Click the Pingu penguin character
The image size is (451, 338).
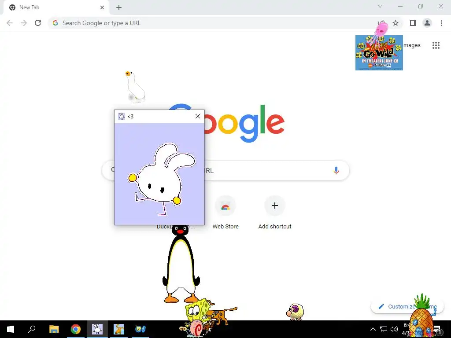pyautogui.click(x=181, y=264)
